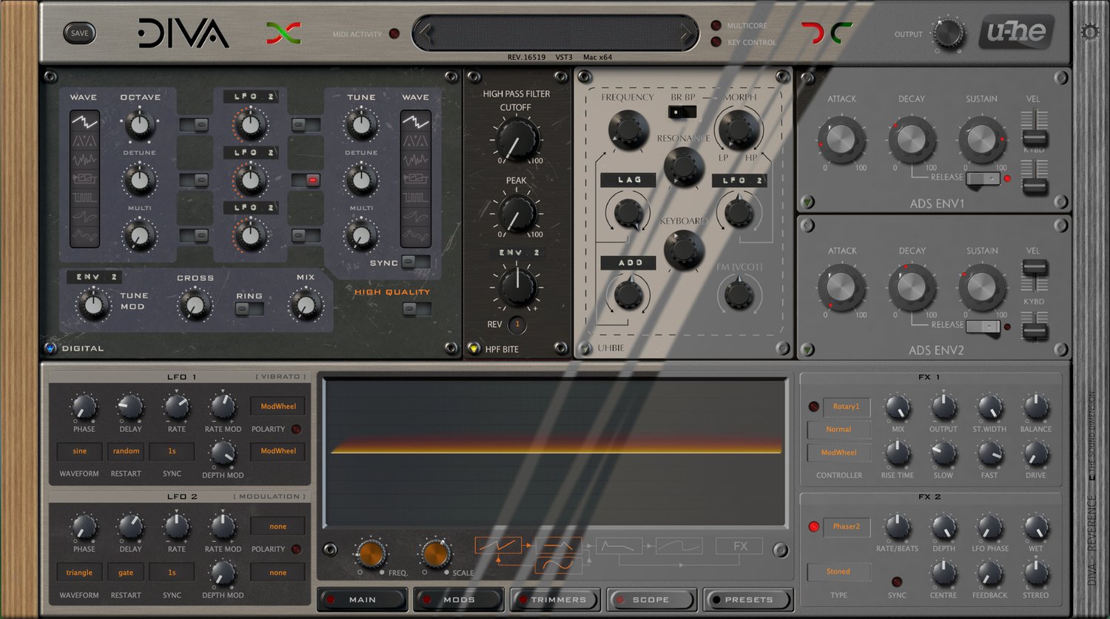Go to previous preset with the display's left arrow
Viewport: 1110px width, 619px height.
425,33
